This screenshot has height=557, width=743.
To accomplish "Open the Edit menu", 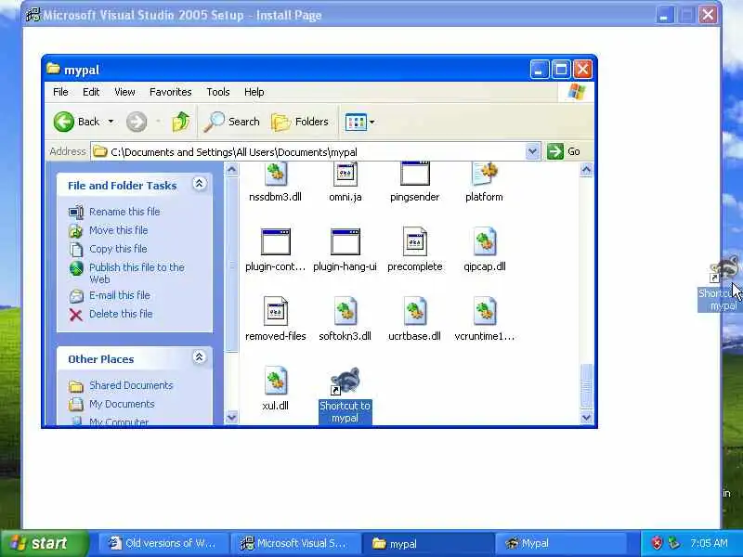I will (x=91, y=92).
